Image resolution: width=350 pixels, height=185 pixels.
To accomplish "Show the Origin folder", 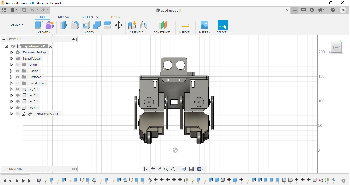I will [17, 65].
